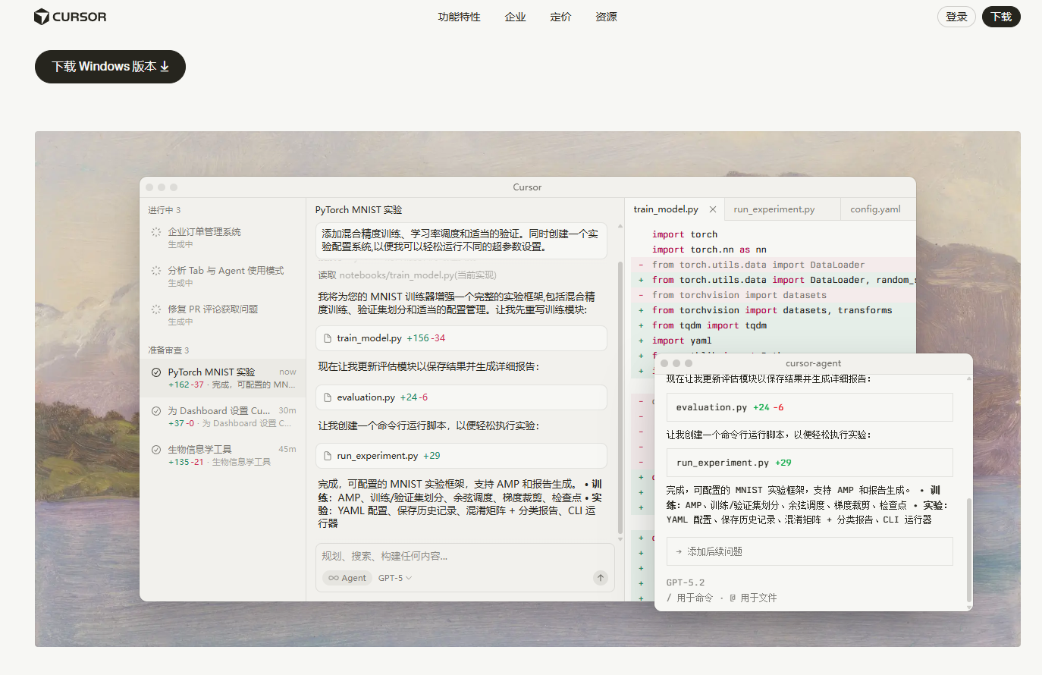This screenshot has width=1042, height=675.
Task: Click the 'from tqdm import tqdm' code line
Action: 709,325
